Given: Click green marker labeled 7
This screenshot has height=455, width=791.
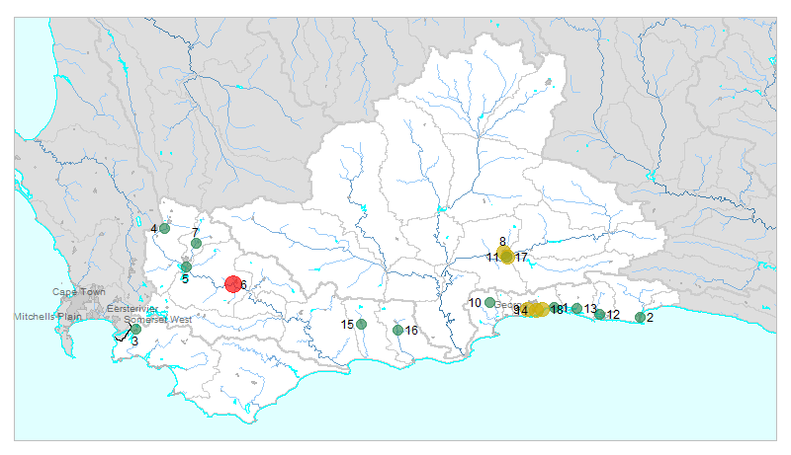Looking at the screenshot, I should [196, 243].
